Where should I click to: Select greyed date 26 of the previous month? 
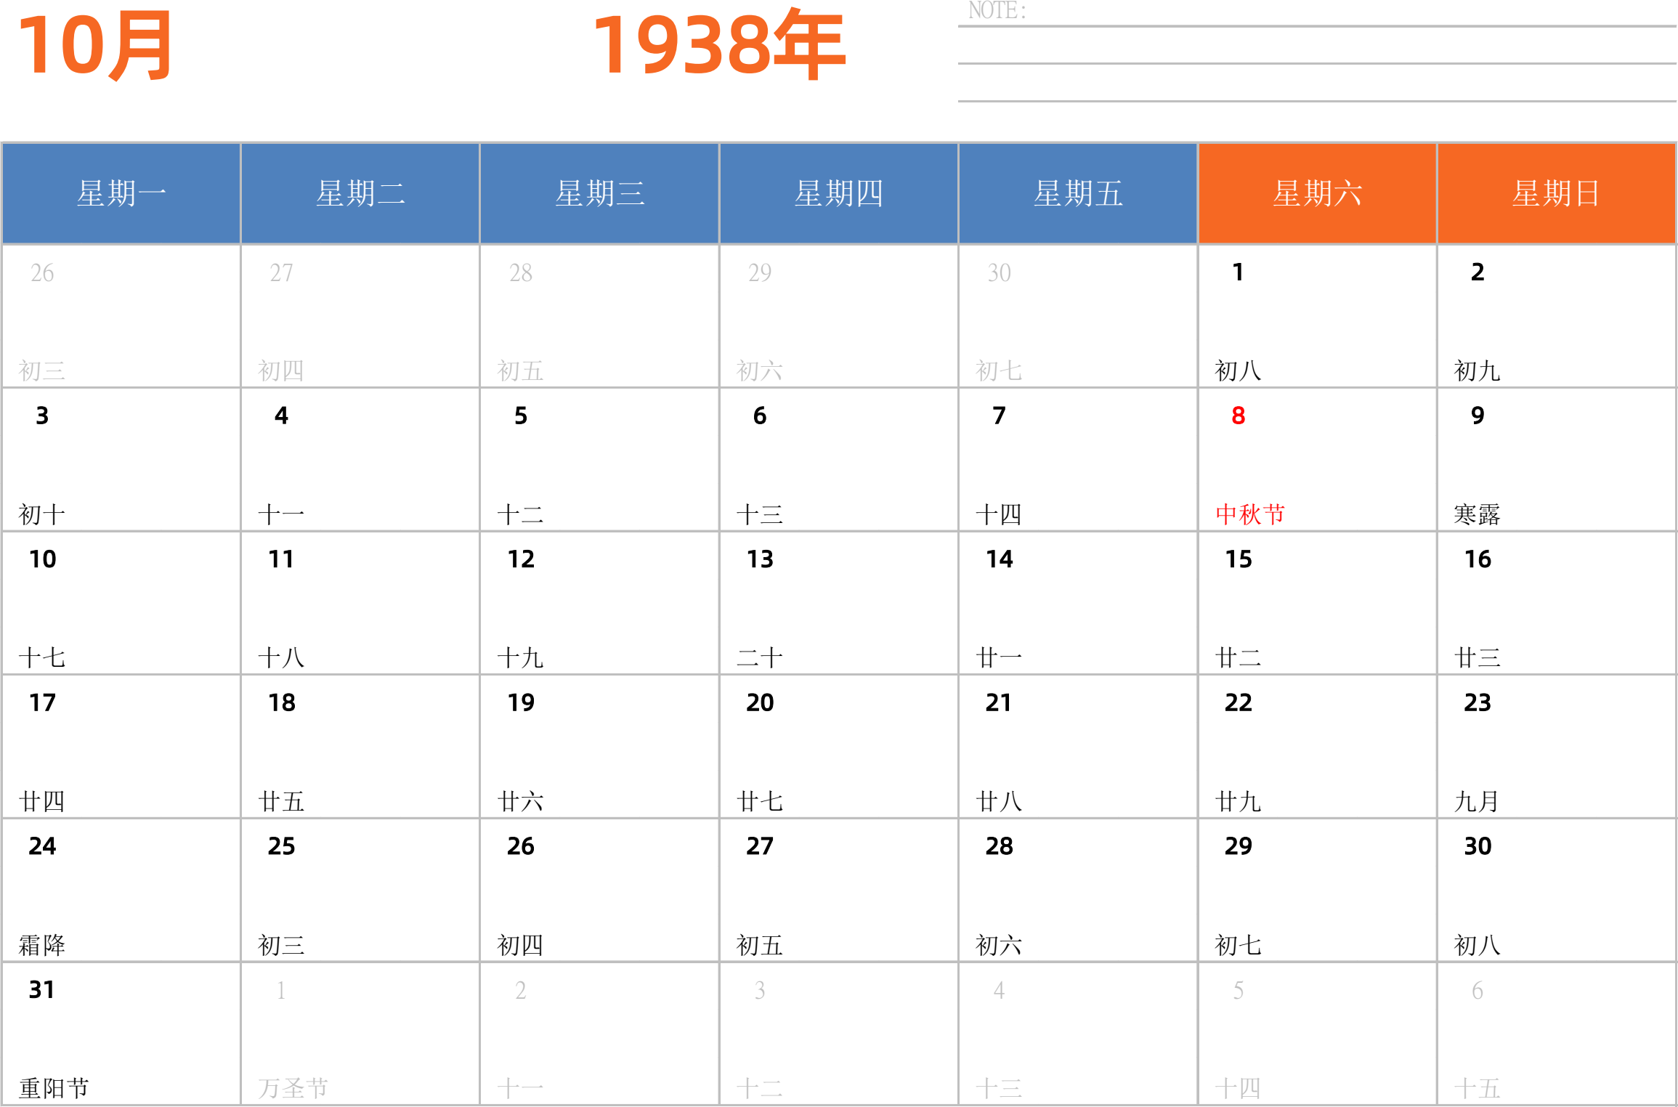tap(42, 273)
